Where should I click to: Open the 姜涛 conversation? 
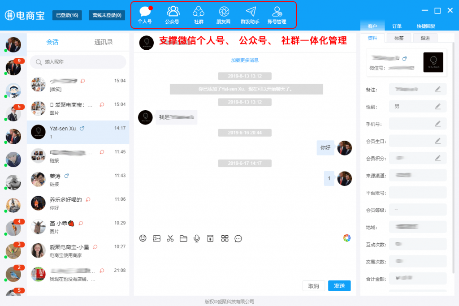(78, 180)
